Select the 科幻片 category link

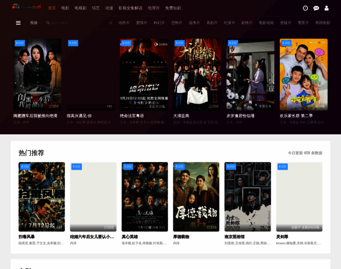(159, 23)
